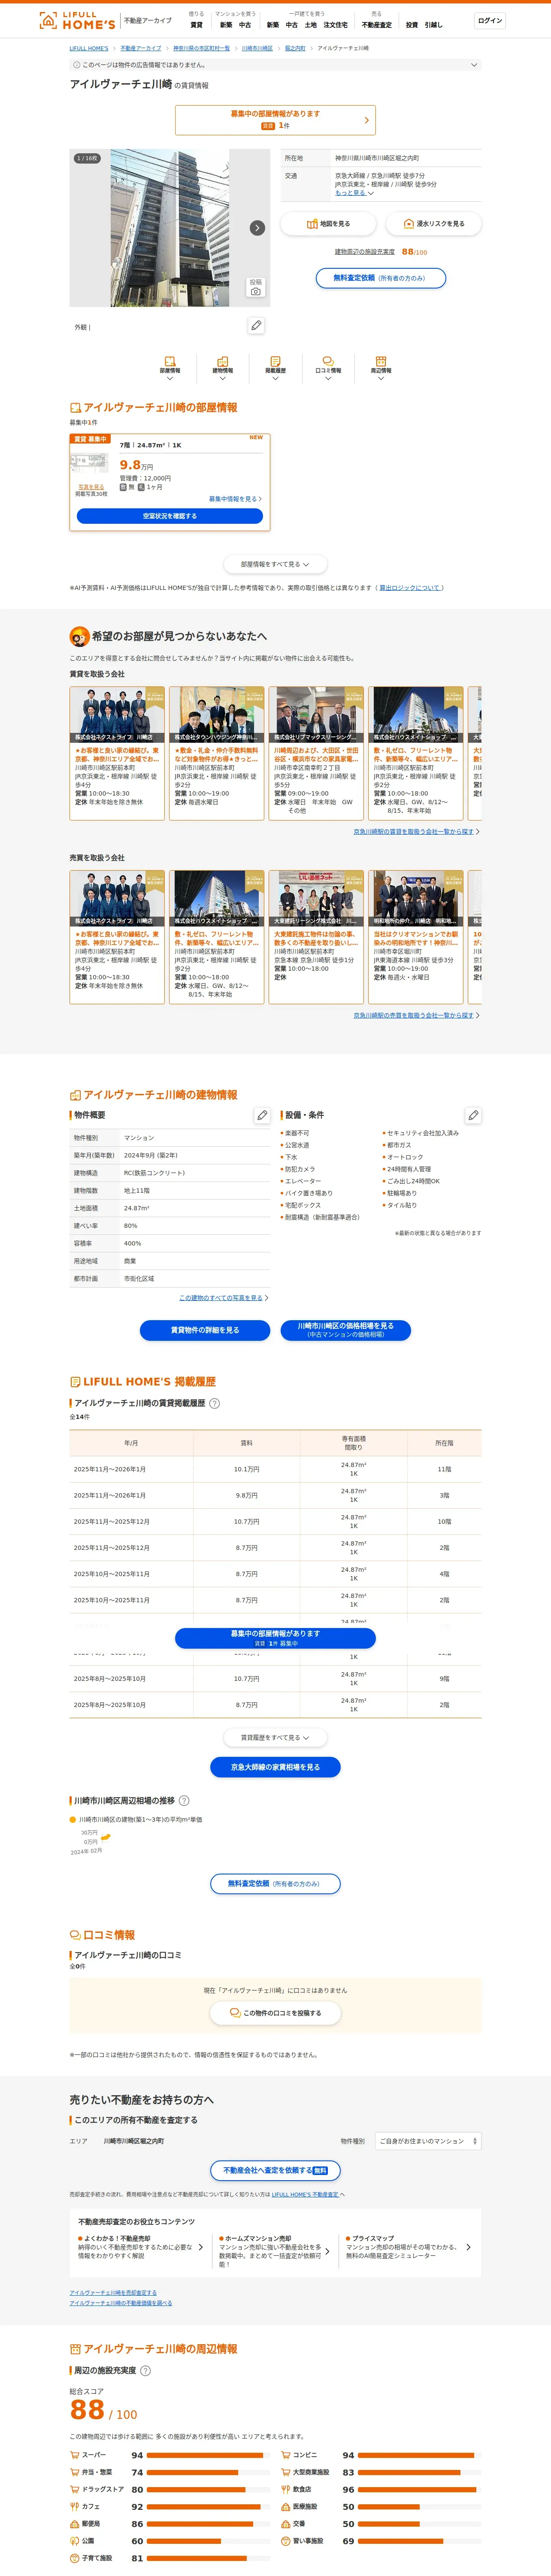
Task: Click 不動産会社へ査定を依頼する button
Action: point(275,2170)
